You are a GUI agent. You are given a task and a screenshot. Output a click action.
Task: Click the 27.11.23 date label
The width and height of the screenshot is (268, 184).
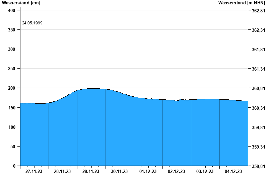point(34,172)
